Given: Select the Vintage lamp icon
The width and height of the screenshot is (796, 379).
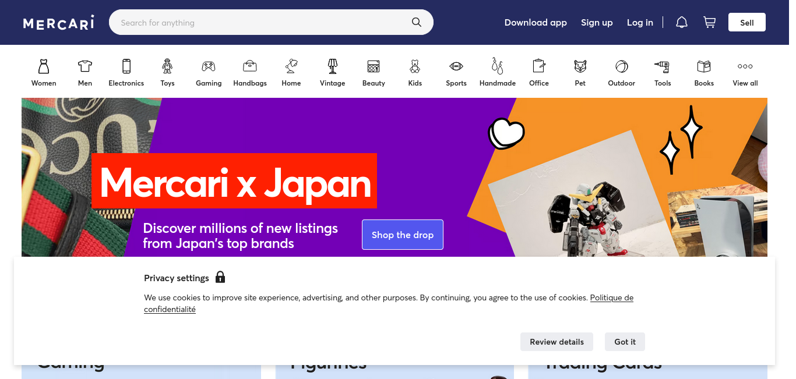Looking at the screenshot, I should tap(333, 66).
